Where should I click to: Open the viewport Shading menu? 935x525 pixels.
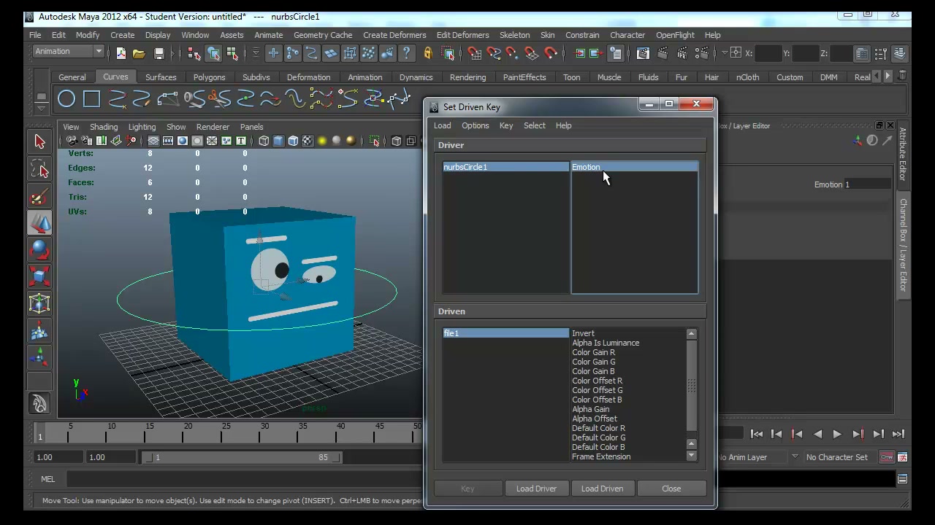[x=103, y=127]
